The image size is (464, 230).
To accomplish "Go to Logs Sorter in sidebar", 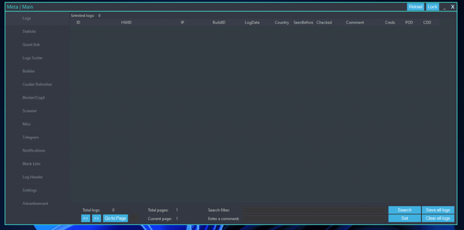I will (x=33, y=58).
